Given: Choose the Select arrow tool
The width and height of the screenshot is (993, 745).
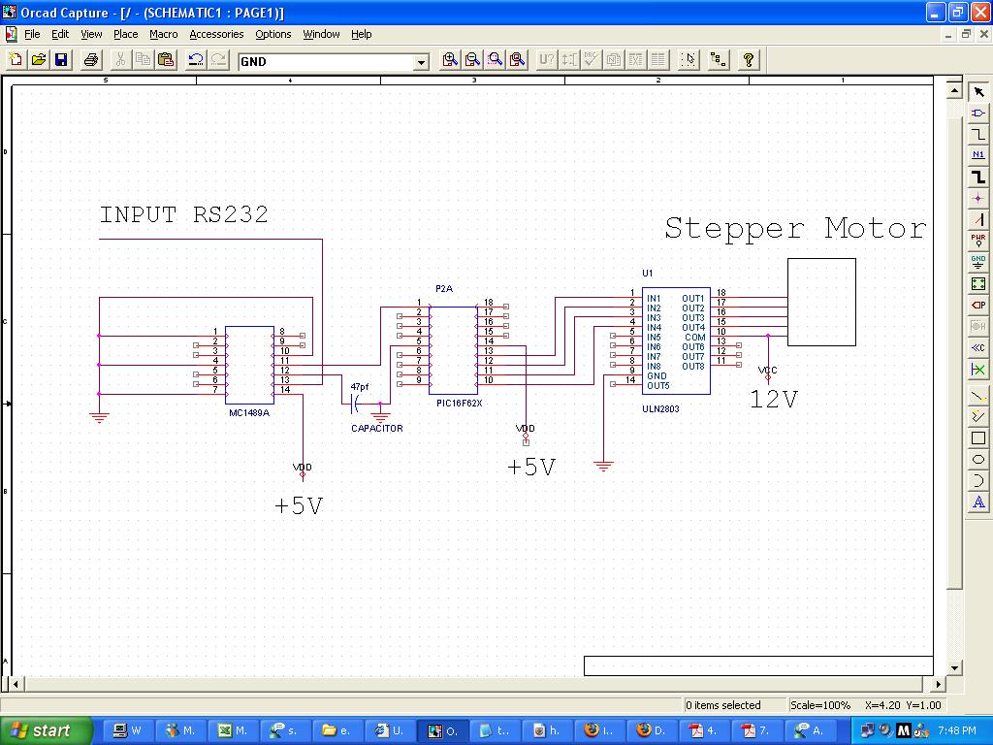Looking at the screenshot, I should 978,92.
